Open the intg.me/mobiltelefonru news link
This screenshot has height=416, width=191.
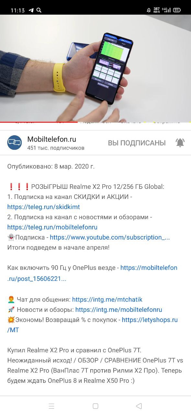click(x=118, y=310)
